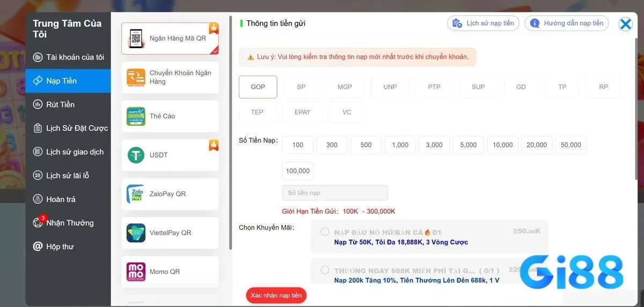This screenshot has height=307, width=644.
Task: Select Nạp Đầu Nổ Hũ/Bắn Cá promotion radio
Action: click(325, 232)
